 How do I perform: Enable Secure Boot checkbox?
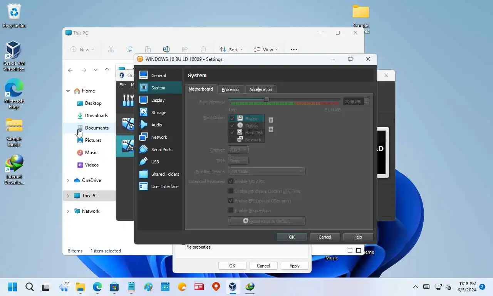[x=231, y=210]
